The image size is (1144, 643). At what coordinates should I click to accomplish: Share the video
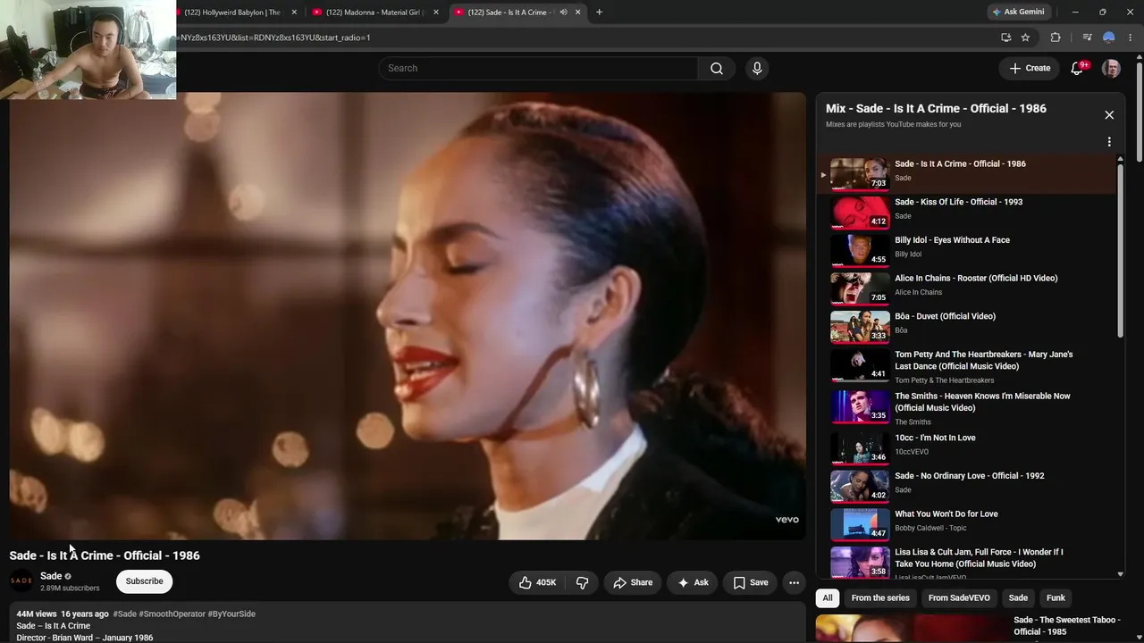[x=633, y=582]
